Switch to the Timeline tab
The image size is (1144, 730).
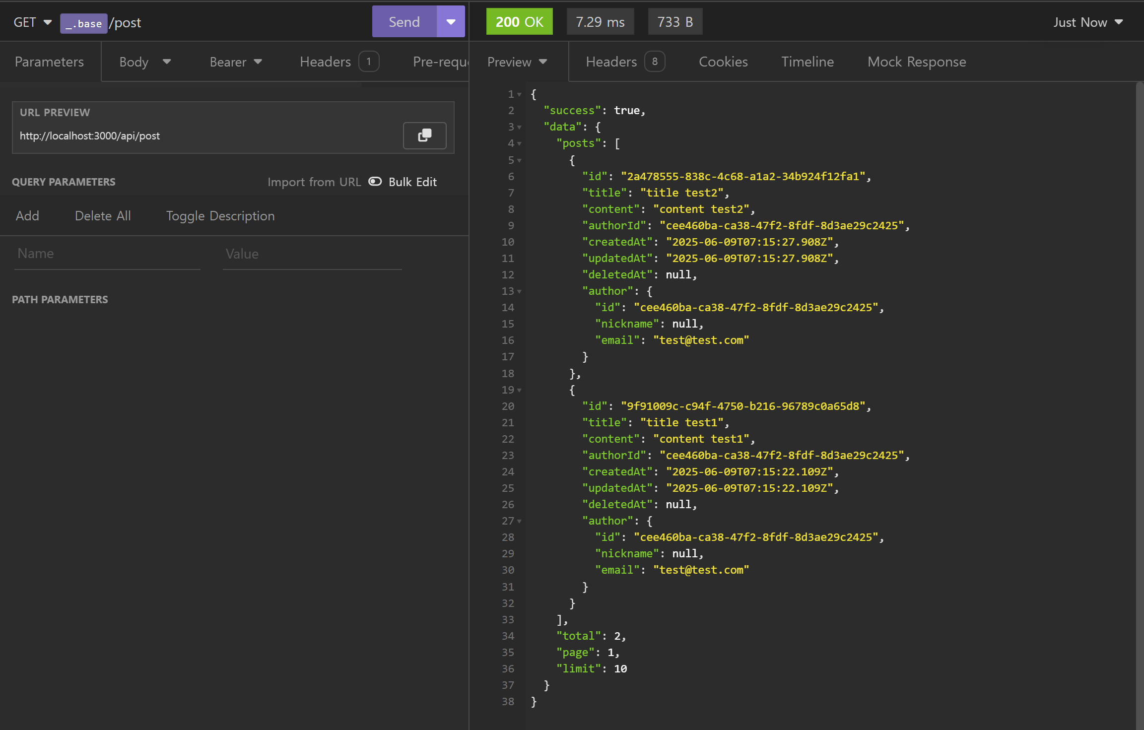click(807, 62)
